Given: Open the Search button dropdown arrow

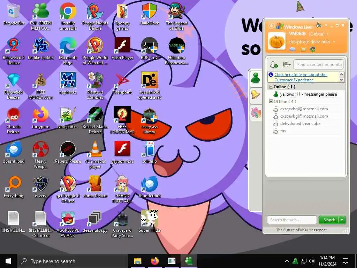Looking at the screenshot, I should (342, 220).
